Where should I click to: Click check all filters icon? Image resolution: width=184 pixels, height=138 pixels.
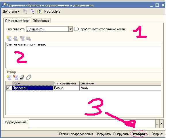(22, 77)
